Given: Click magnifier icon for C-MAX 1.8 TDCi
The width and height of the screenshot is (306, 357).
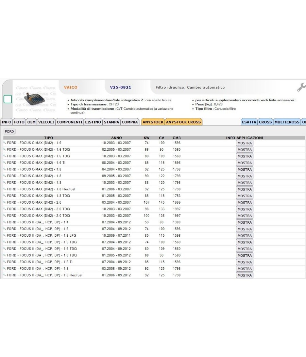Looking at the screenshot, I should click(4, 195).
